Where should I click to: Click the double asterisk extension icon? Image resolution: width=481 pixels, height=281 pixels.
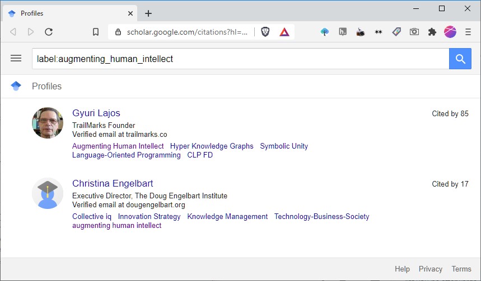[379, 32]
